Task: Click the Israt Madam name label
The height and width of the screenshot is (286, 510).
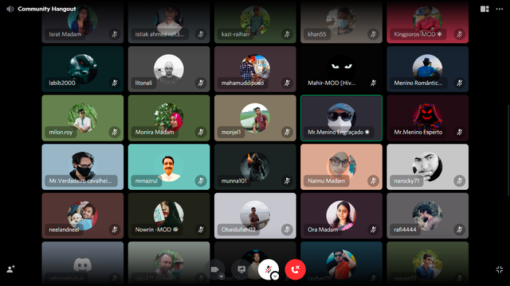Action: click(65, 34)
